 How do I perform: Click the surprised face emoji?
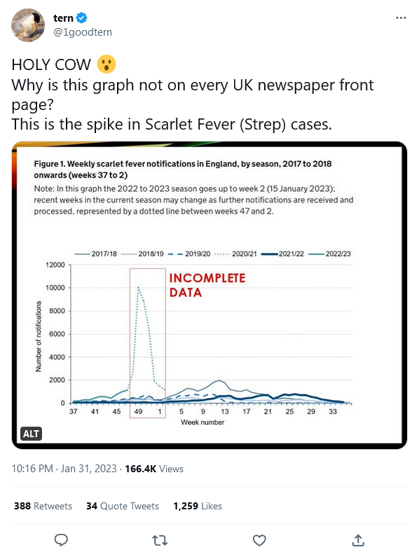point(107,64)
